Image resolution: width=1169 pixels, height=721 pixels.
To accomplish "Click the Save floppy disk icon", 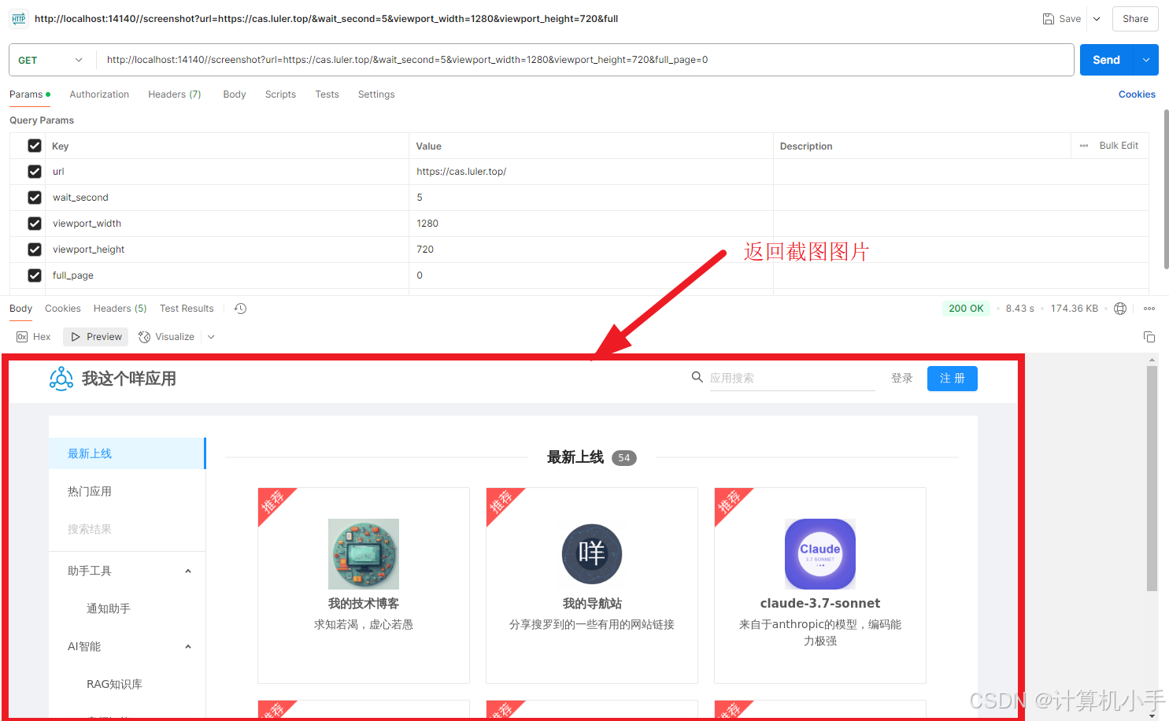I will click(x=1049, y=19).
